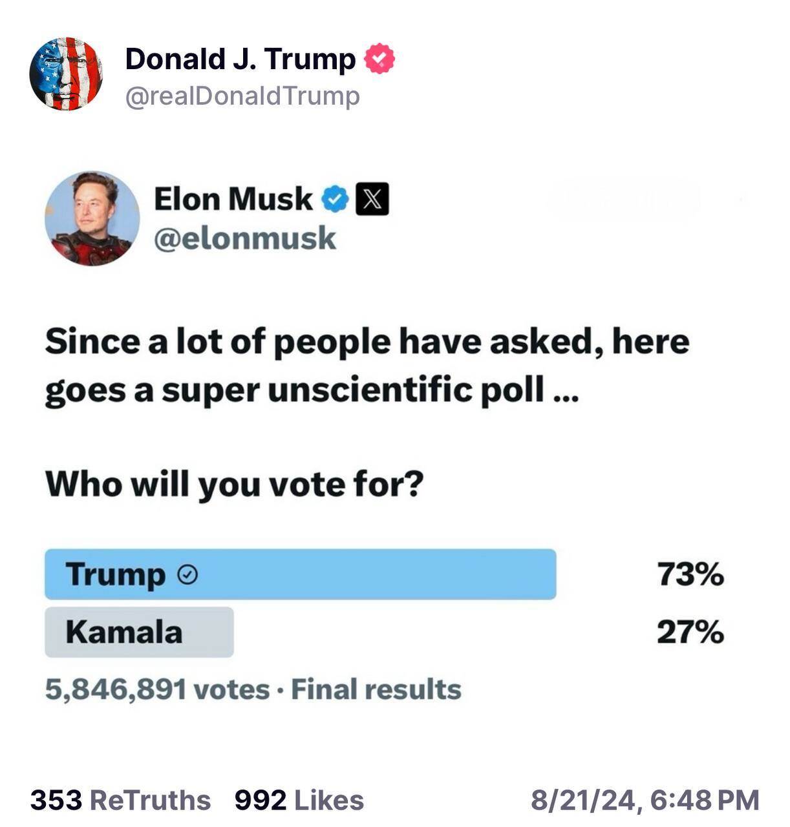
Task: Click the circled checkmark next to Trump
Action: (187, 574)
